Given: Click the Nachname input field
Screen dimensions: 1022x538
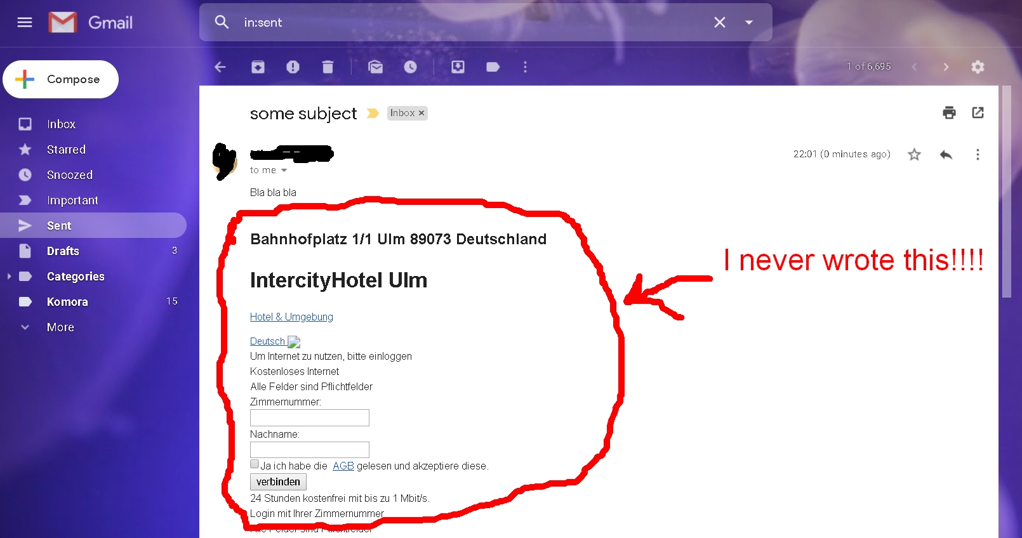Looking at the screenshot, I should 310,450.
